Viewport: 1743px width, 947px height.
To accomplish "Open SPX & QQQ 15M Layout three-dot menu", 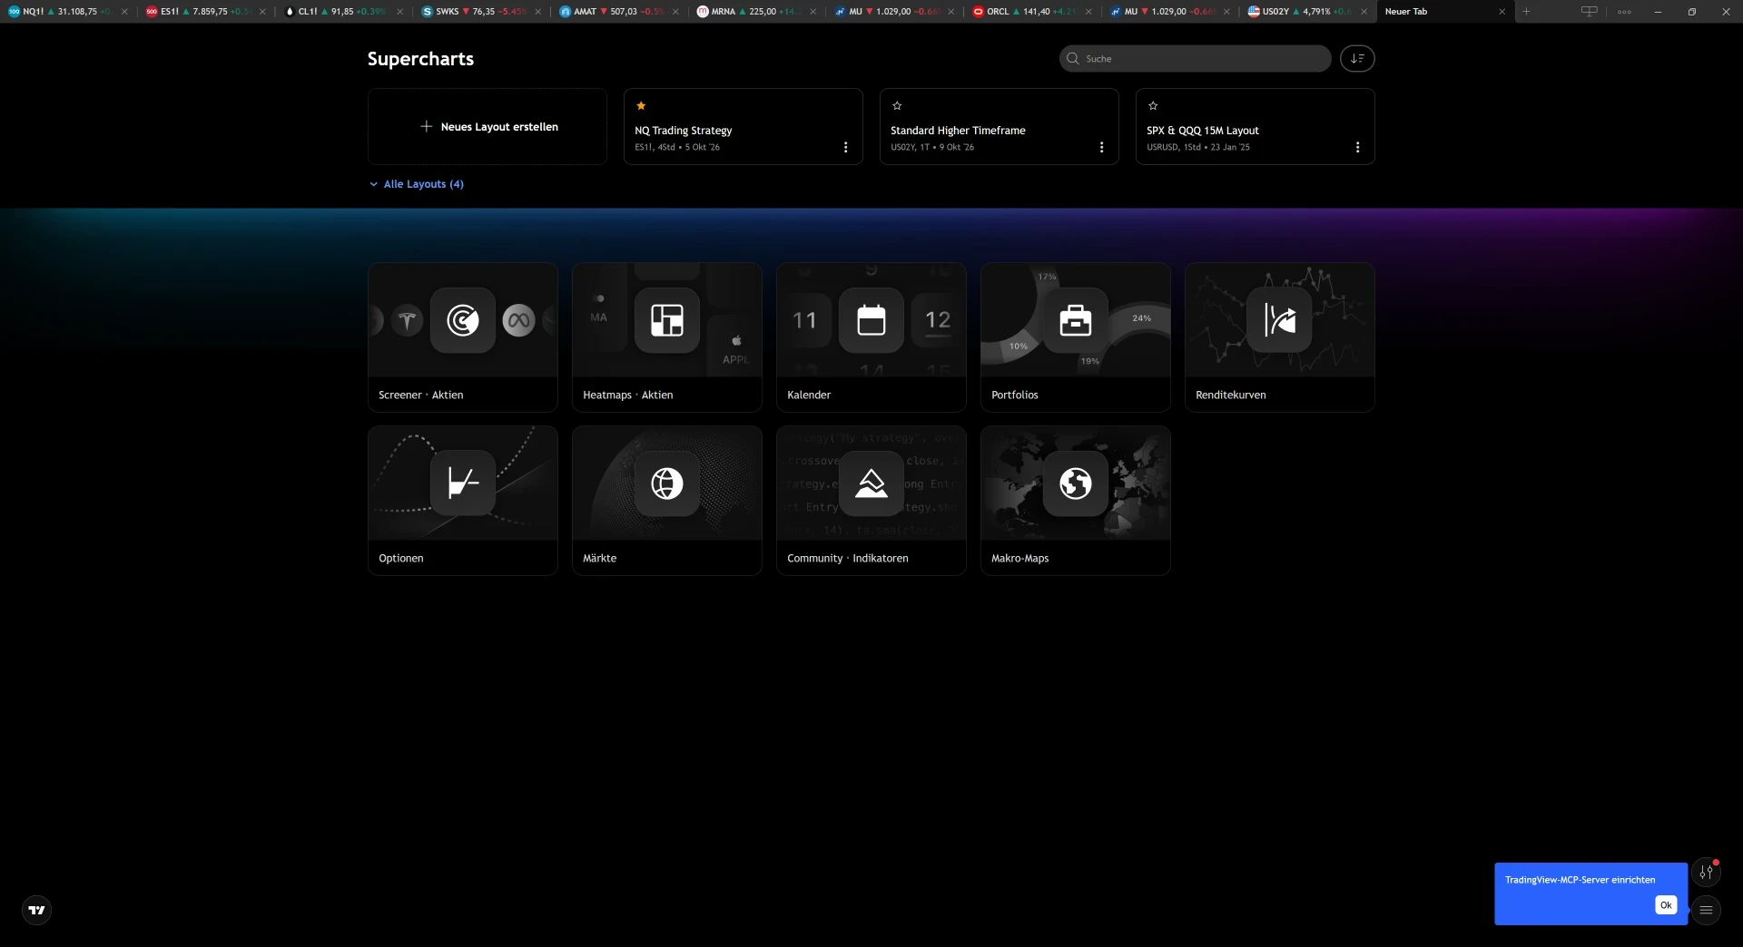I will pyautogui.click(x=1358, y=147).
